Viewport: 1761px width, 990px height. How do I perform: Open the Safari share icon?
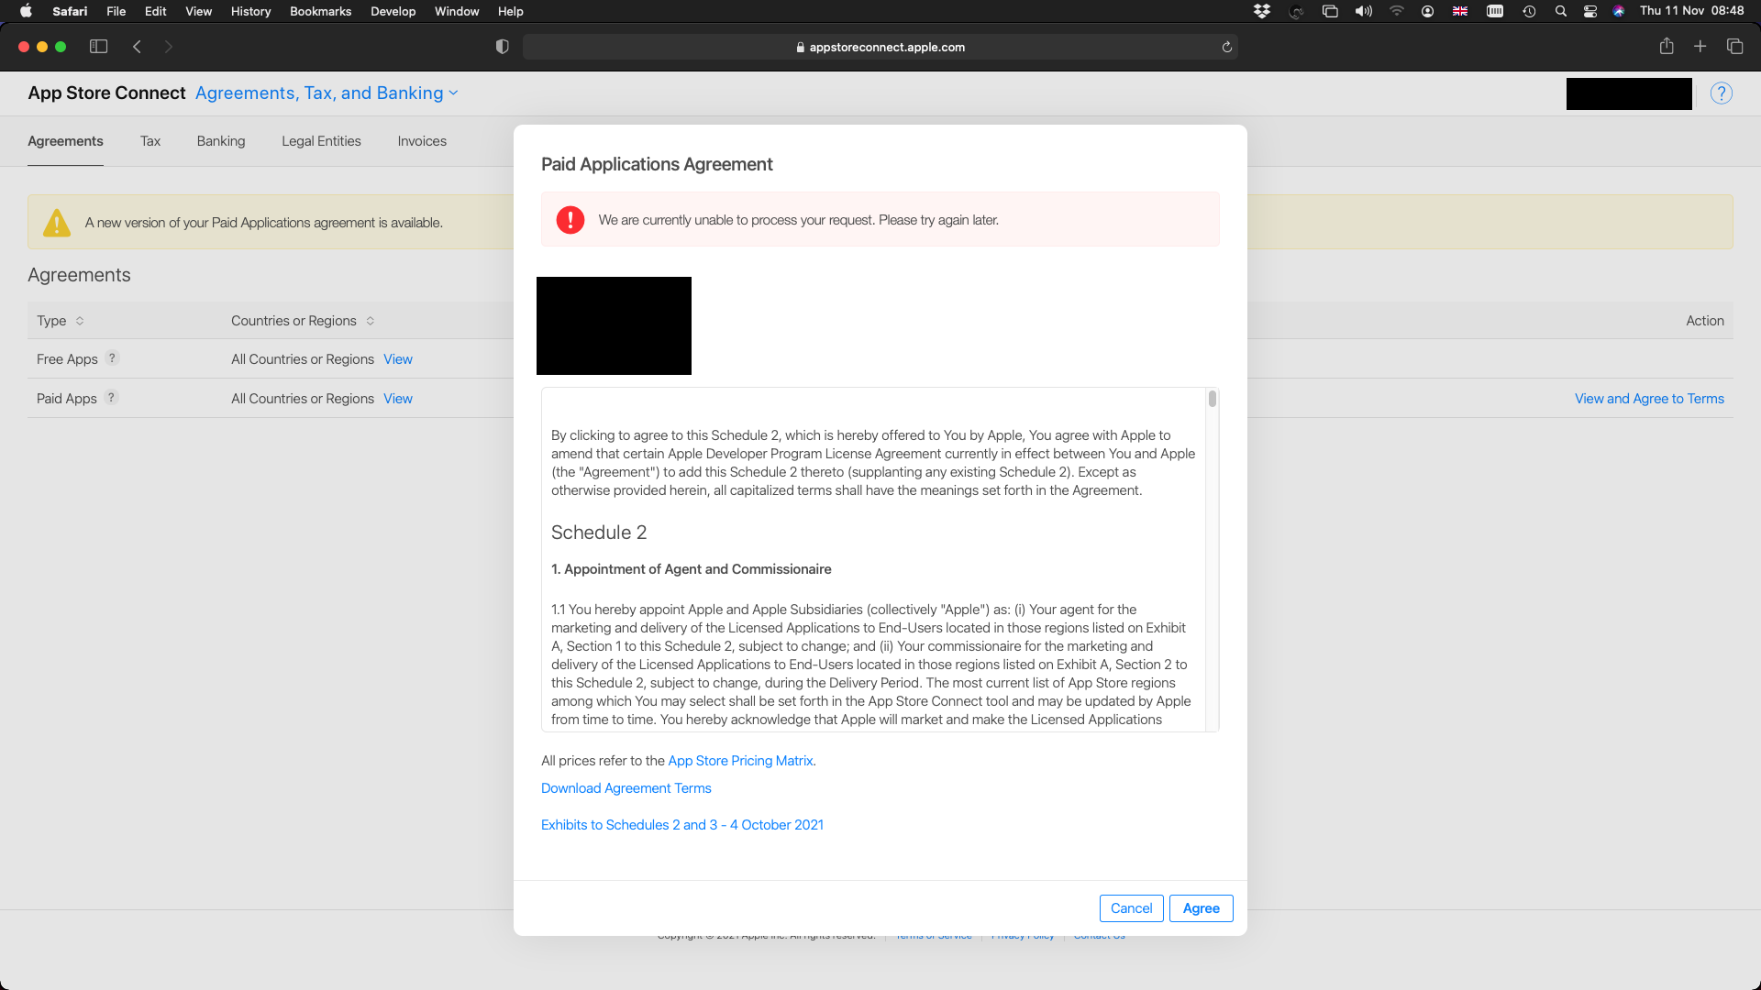[1667, 46]
